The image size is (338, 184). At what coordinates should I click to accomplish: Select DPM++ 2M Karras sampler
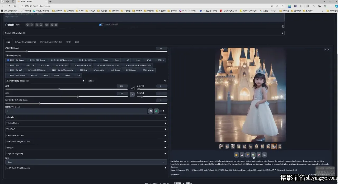(15, 60)
